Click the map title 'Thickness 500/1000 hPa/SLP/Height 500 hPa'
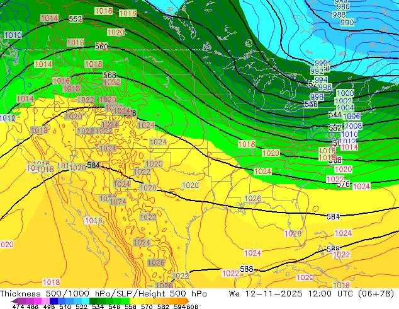The height and width of the screenshot is (309, 399). 103,294
